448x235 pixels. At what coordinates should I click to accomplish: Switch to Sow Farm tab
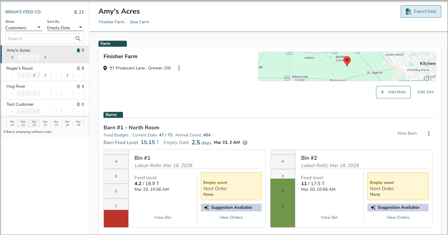(139, 22)
